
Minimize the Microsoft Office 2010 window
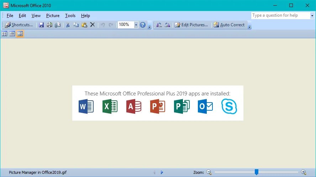(275, 5)
